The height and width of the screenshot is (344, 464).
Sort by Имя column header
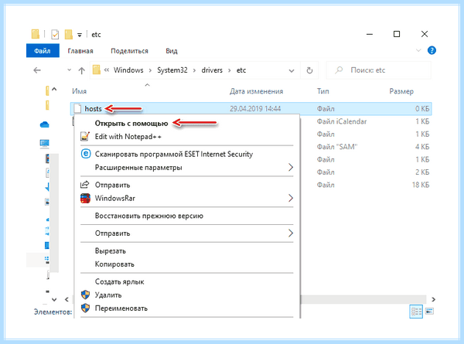(x=80, y=91)
